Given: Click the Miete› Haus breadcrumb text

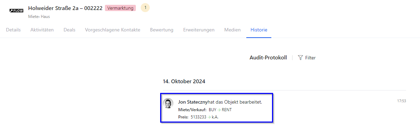Looking at the screenshot, I should point(39,17).
